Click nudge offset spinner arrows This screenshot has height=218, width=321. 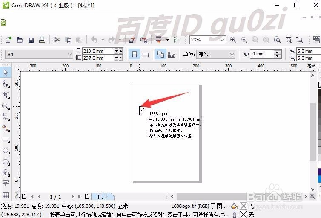[278, 54]
